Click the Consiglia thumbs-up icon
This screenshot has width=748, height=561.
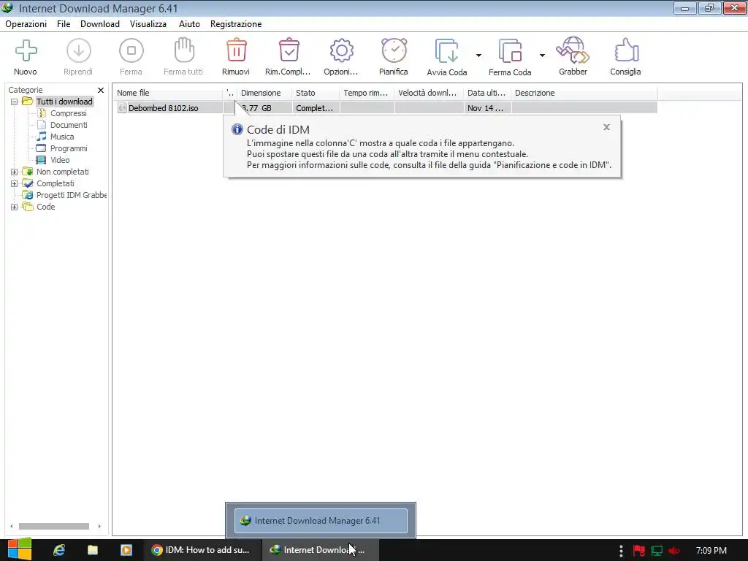626,50
